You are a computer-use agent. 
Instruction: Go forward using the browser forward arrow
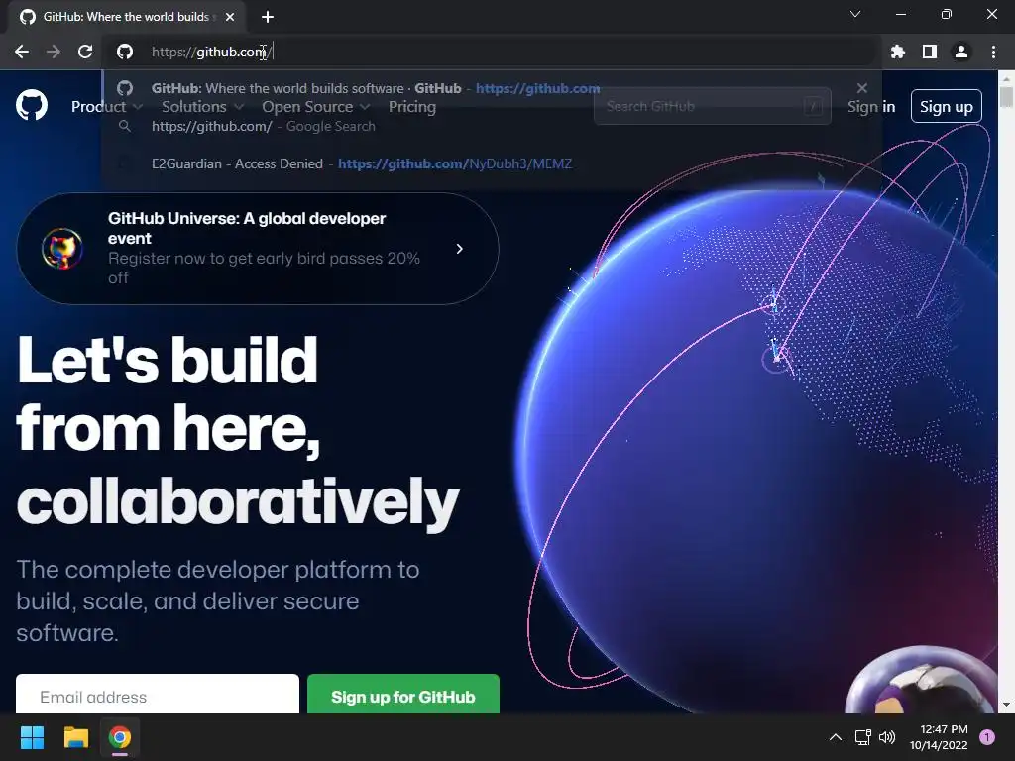54,52
